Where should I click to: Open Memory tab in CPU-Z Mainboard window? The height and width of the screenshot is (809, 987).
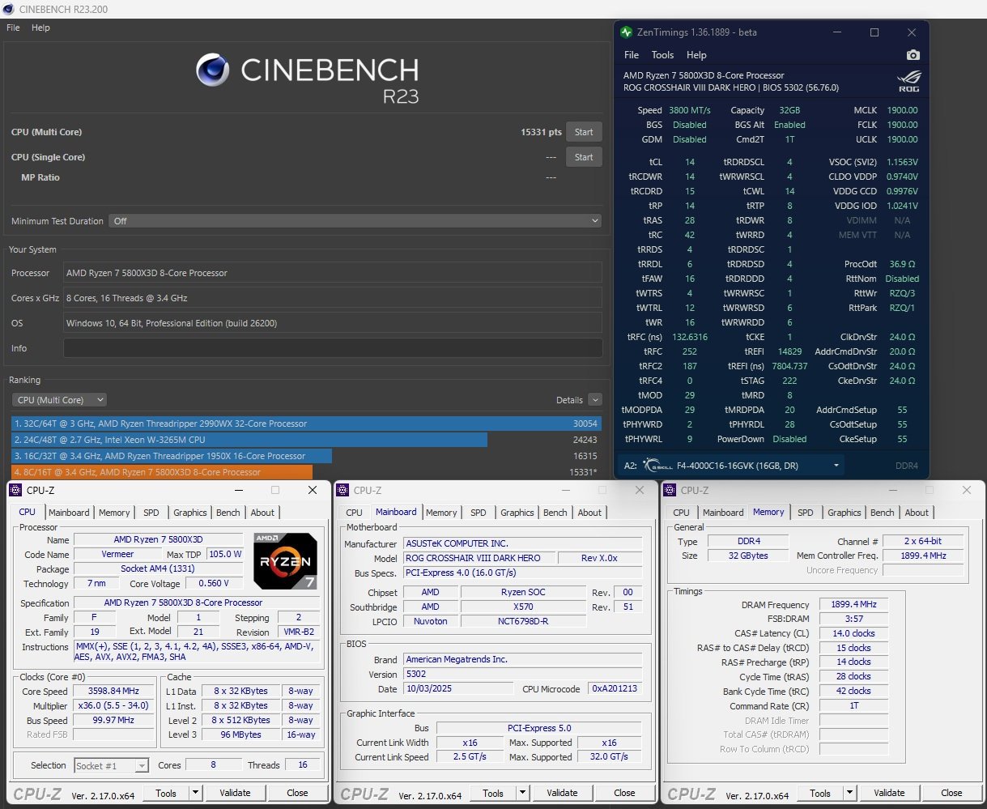[x=441, y=513]
